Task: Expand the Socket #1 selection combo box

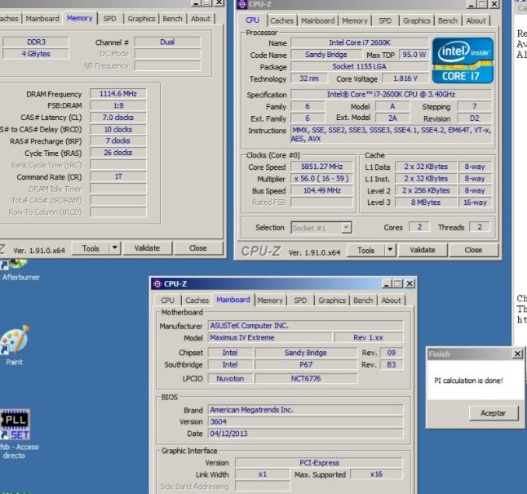Action: [321, 228]
